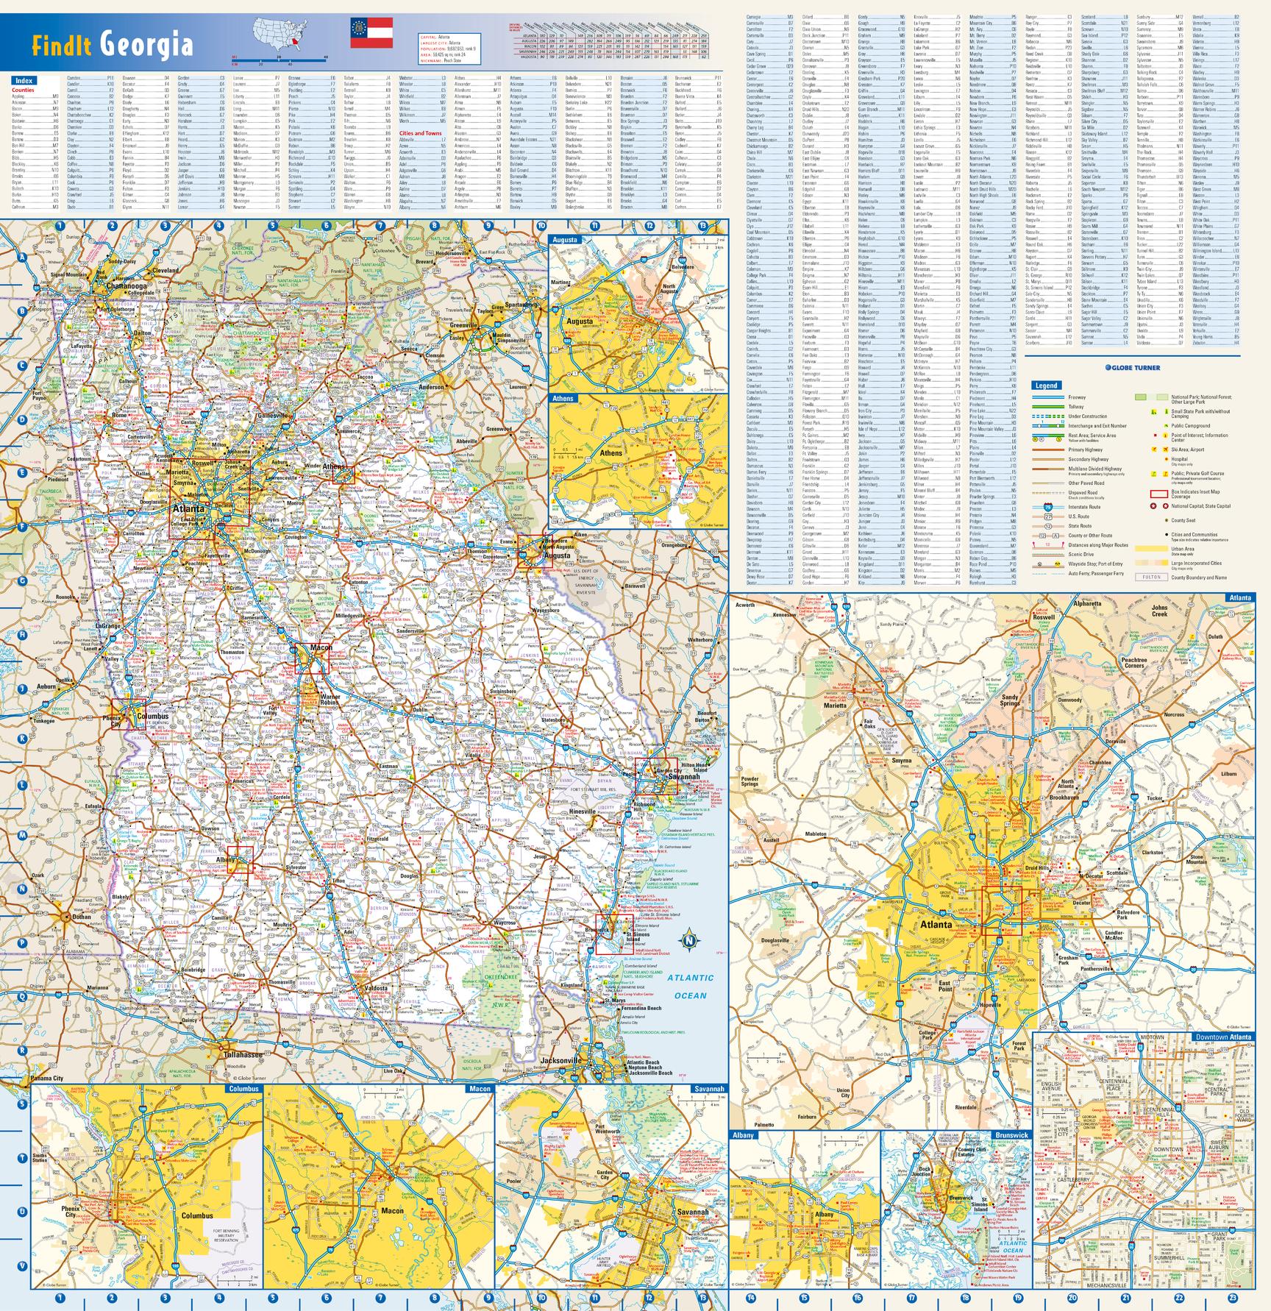Viewport: 1271px width, 1311px height.
Task: Open the Downtown Atlanta inset title
Action: [x=1222, y=1037]
